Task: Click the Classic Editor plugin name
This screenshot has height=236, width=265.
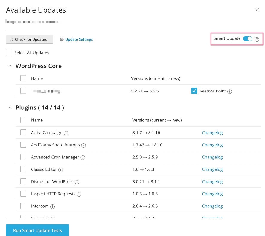Action: coord(44,169)
